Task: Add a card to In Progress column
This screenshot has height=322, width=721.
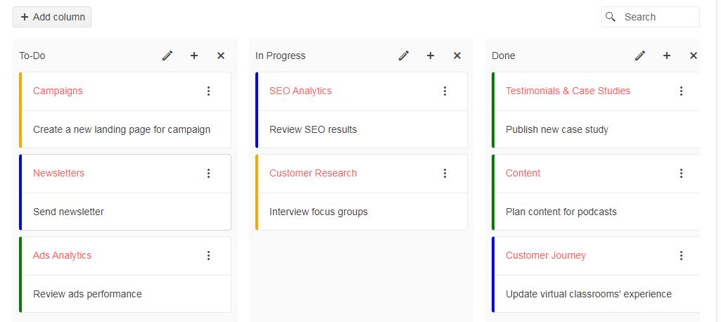Action: [430, 56]
